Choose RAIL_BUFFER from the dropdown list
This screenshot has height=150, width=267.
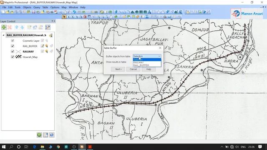[147, 65]
